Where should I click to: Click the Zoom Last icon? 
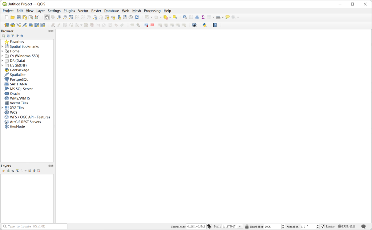tap(95, 17)
